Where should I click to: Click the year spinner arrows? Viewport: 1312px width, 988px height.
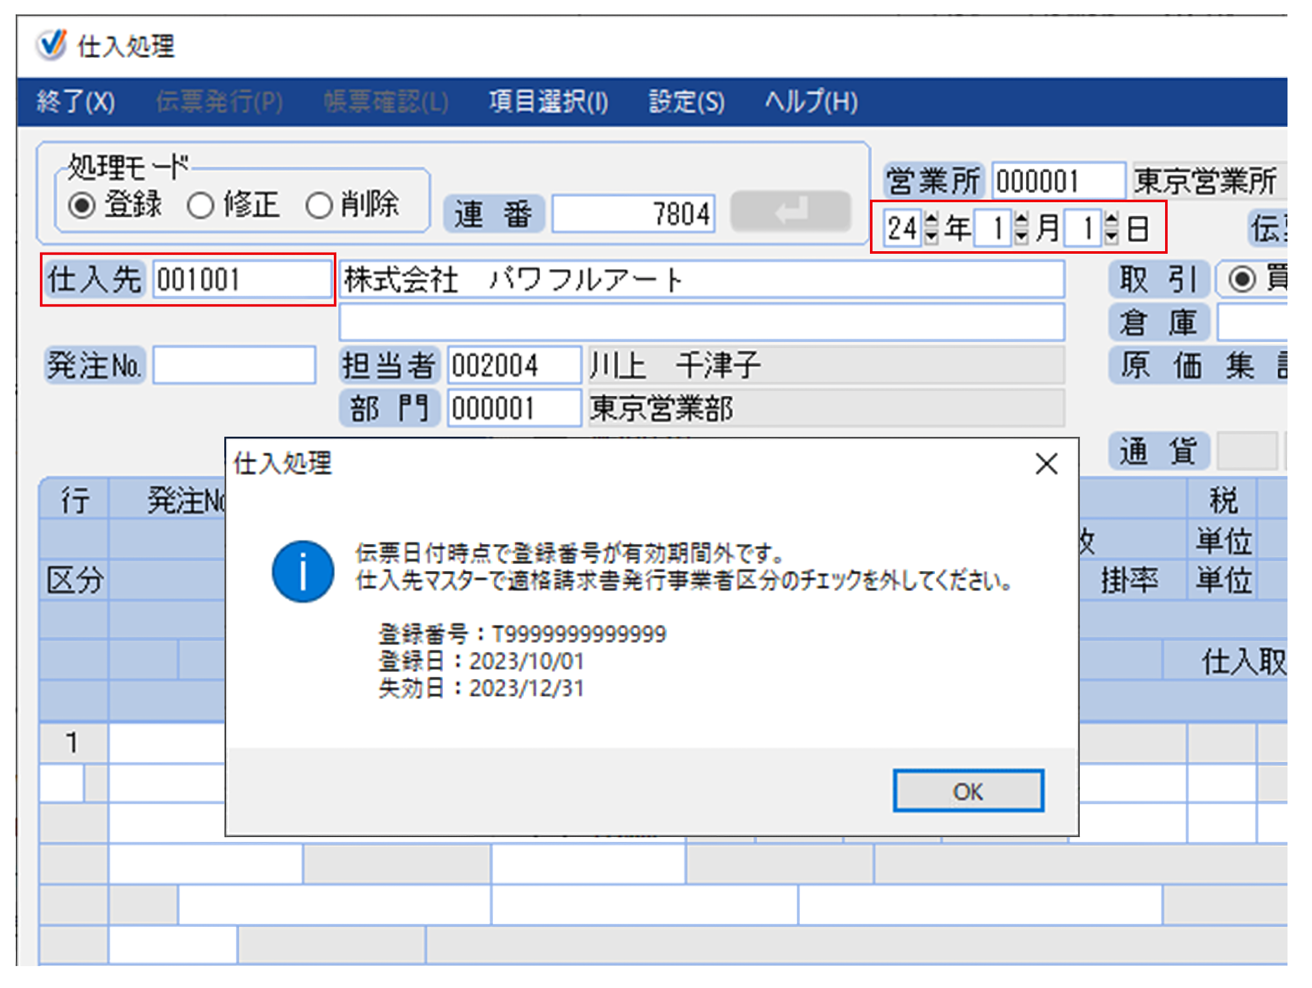click(931, 228)
